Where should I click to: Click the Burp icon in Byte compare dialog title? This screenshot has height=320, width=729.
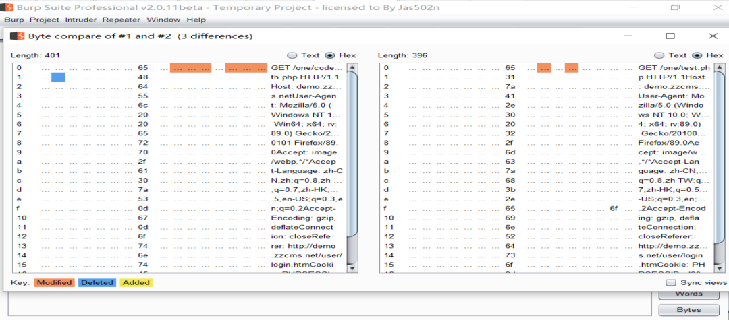(17, 36)
